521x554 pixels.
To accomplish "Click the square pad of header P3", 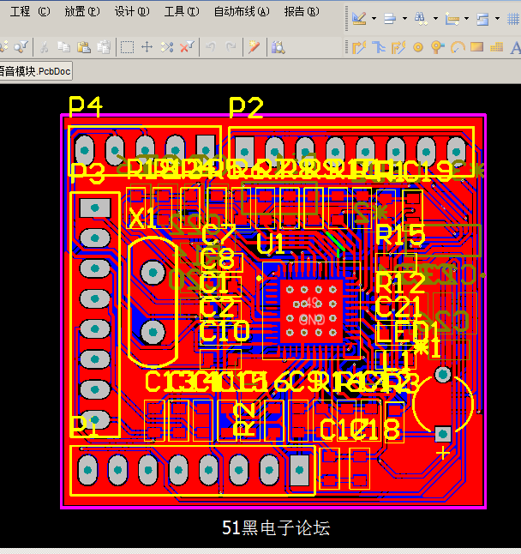I will coord(95,208).
